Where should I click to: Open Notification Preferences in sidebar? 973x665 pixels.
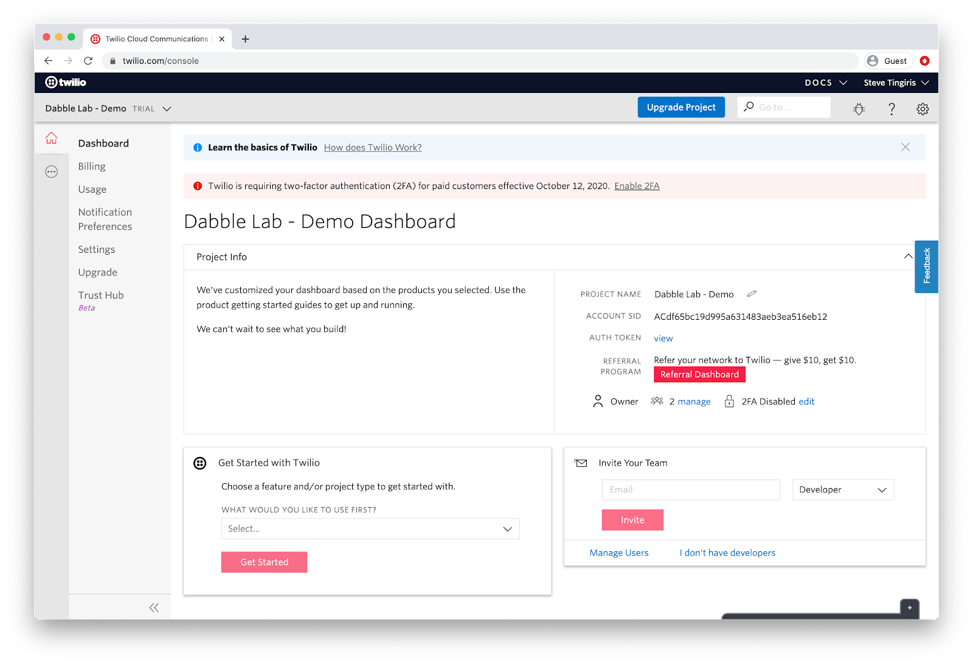click(x=105, y=219)
